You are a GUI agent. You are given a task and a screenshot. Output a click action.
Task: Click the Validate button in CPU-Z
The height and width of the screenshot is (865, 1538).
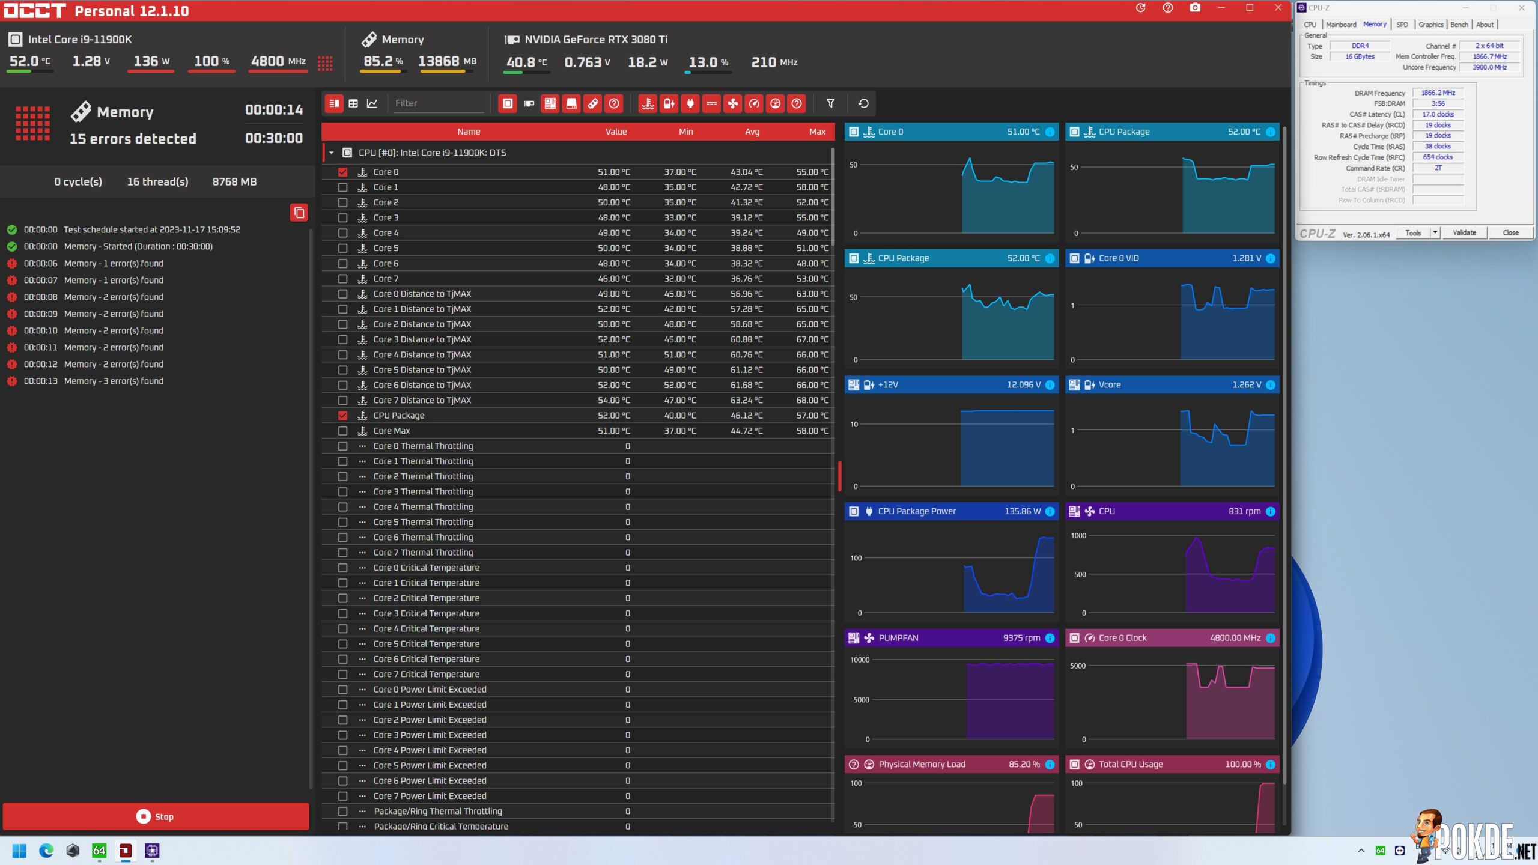[1464, 232]
